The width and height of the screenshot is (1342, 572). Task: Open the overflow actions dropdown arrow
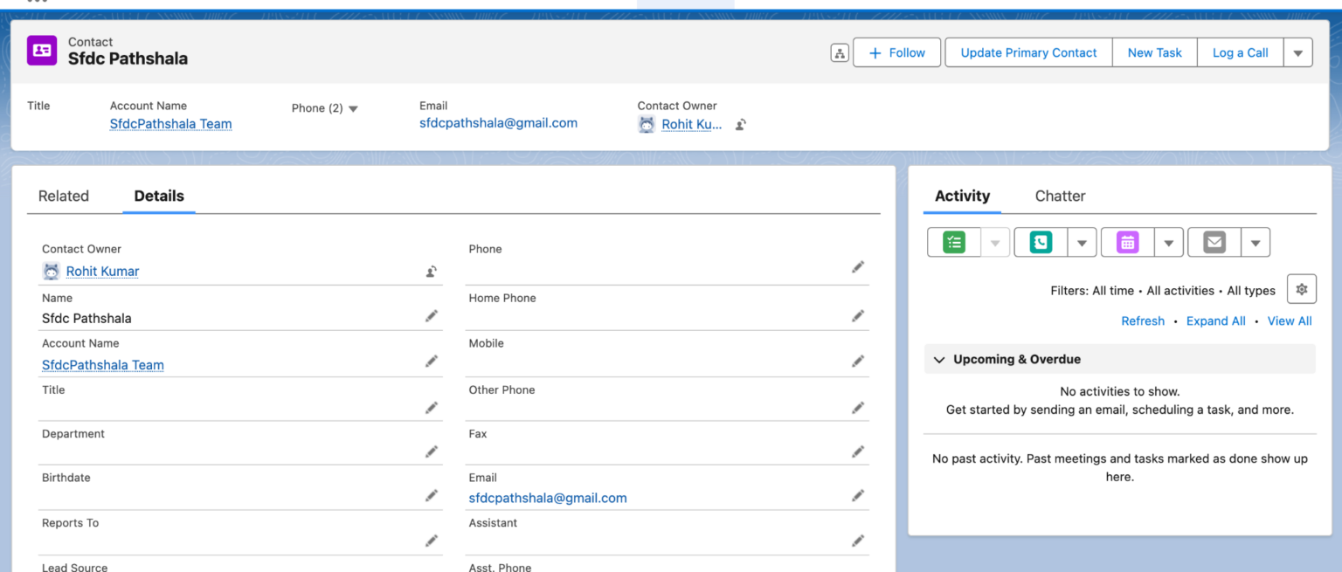coord(1298,52)
